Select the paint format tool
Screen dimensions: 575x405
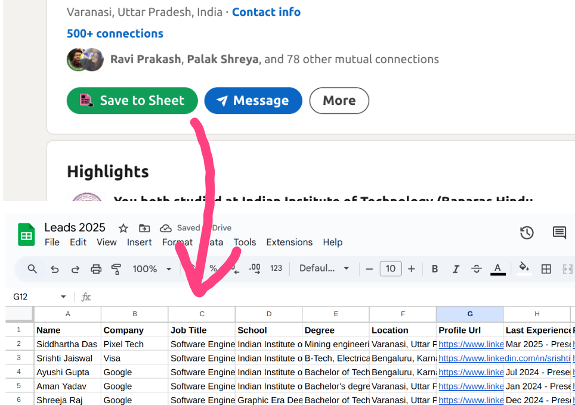point(116,269)
